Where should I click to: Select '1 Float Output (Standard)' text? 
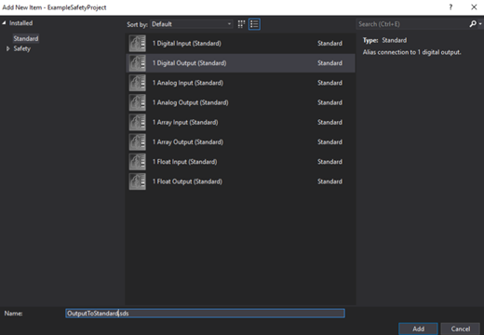(187, 181)
